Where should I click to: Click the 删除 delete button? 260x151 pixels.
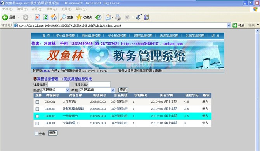(x=53, y=133)
